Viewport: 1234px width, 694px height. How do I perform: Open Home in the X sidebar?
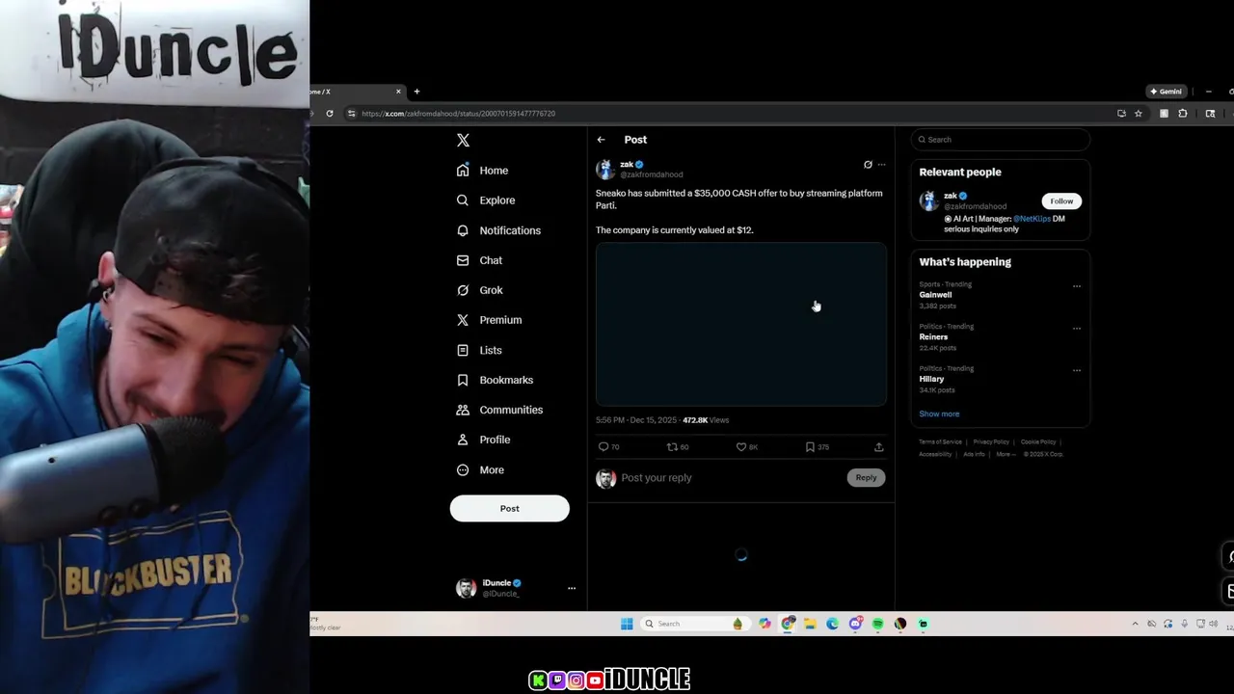pyautogui.click(x=482, y=171)
